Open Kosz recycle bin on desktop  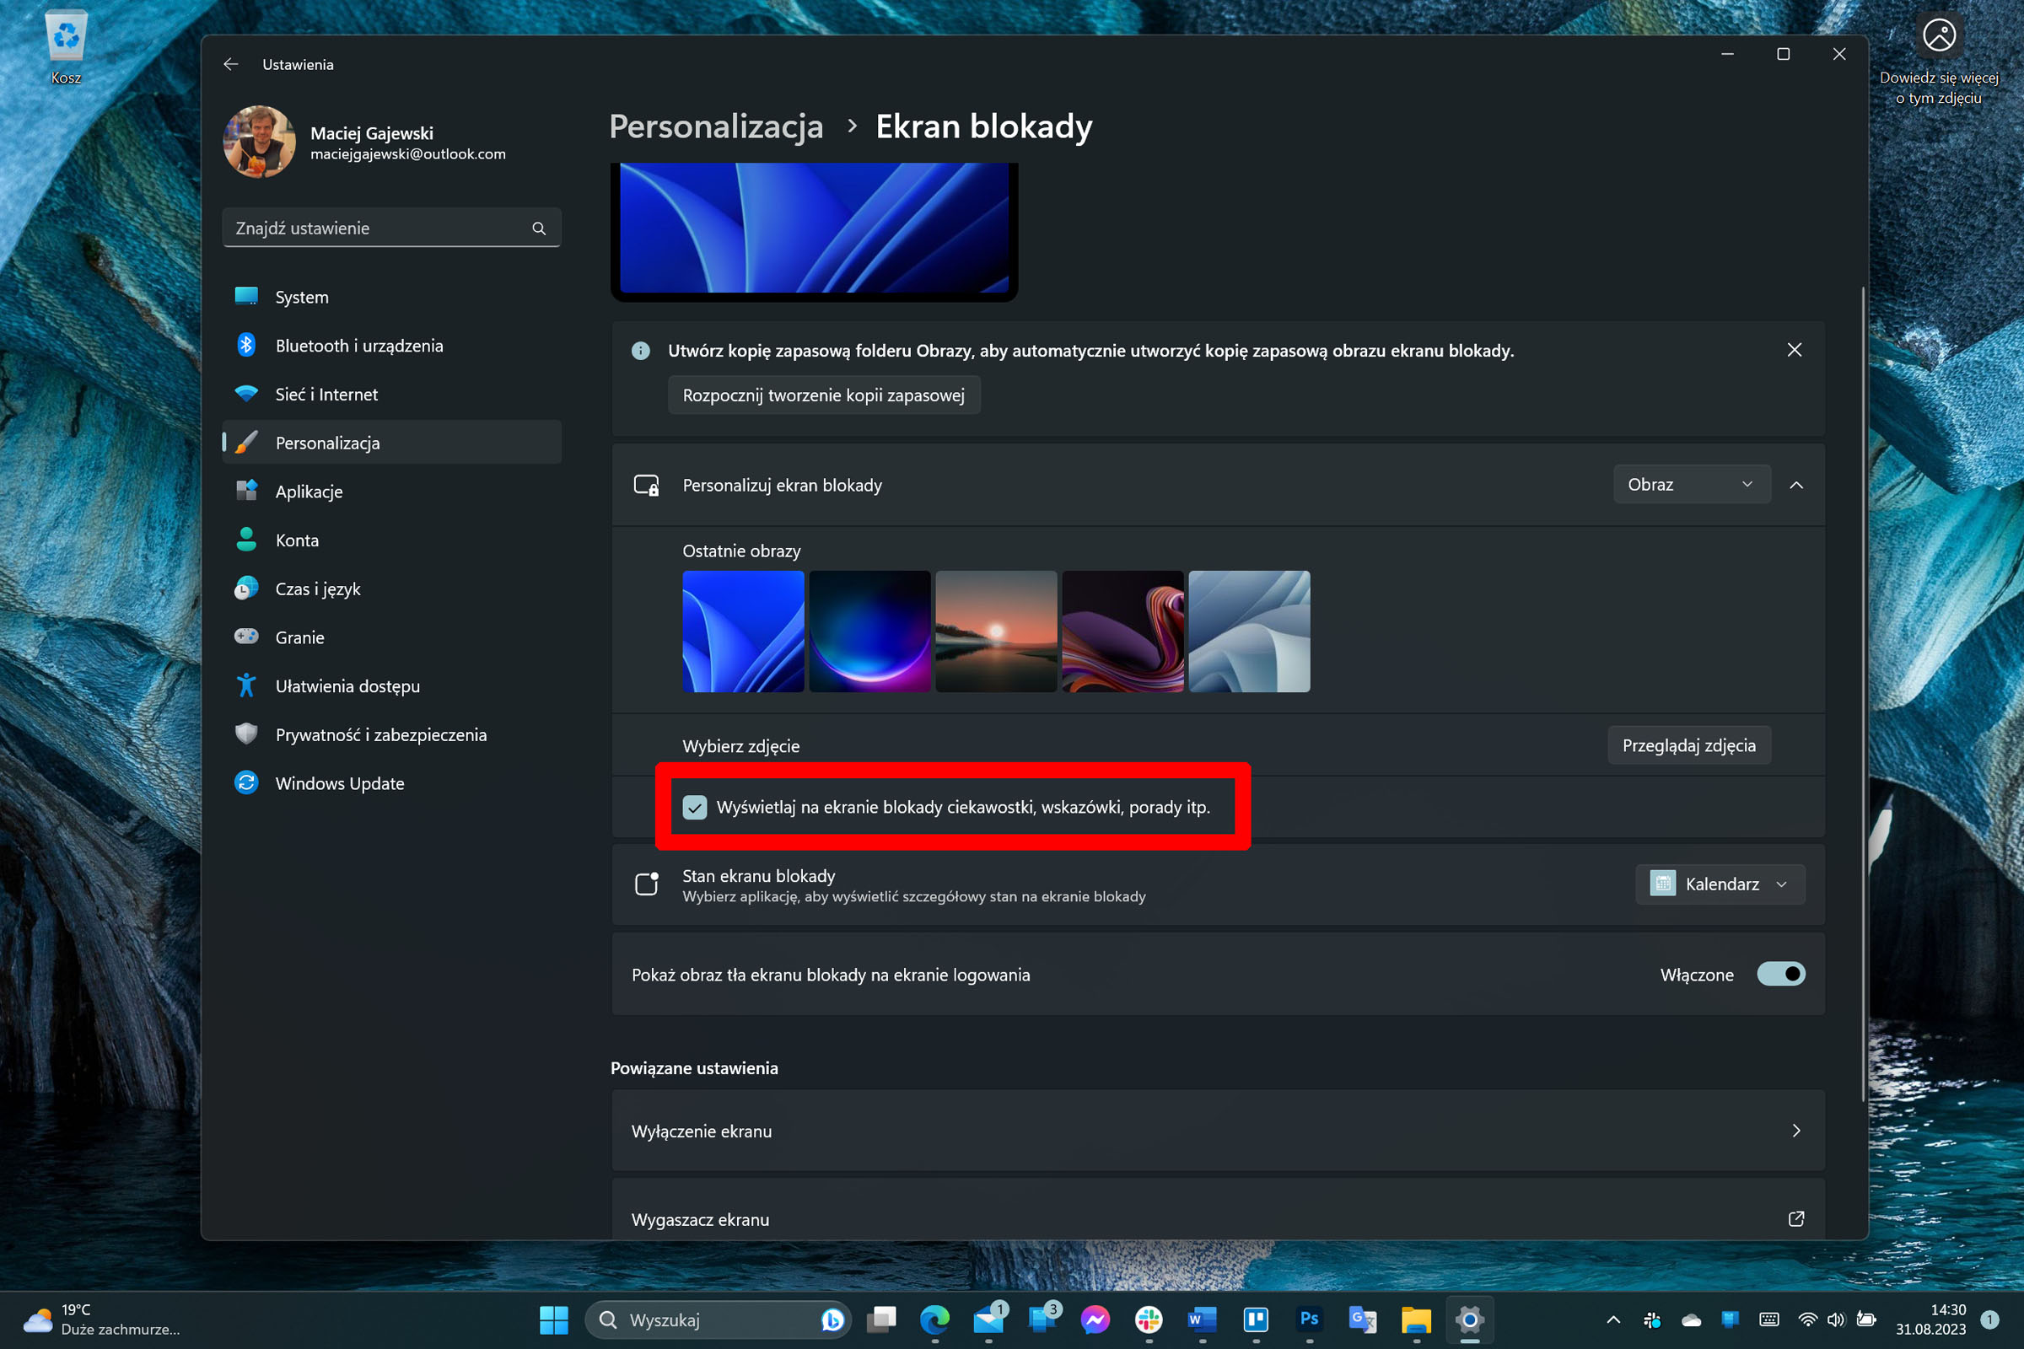[x=66, y=48]
